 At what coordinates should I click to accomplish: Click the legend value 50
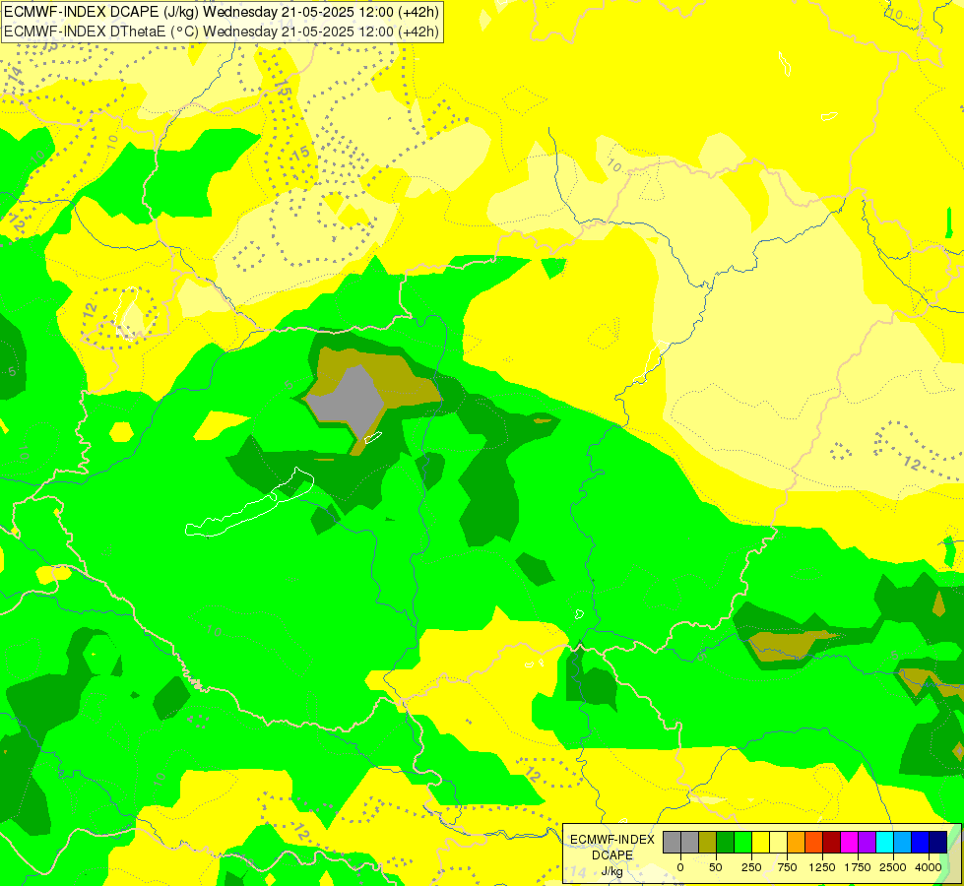pyautogui.click(x=716, y=867)
